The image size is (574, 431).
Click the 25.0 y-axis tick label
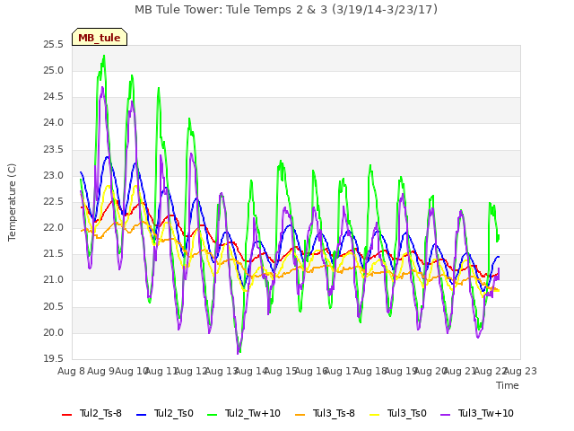(54, 70)
